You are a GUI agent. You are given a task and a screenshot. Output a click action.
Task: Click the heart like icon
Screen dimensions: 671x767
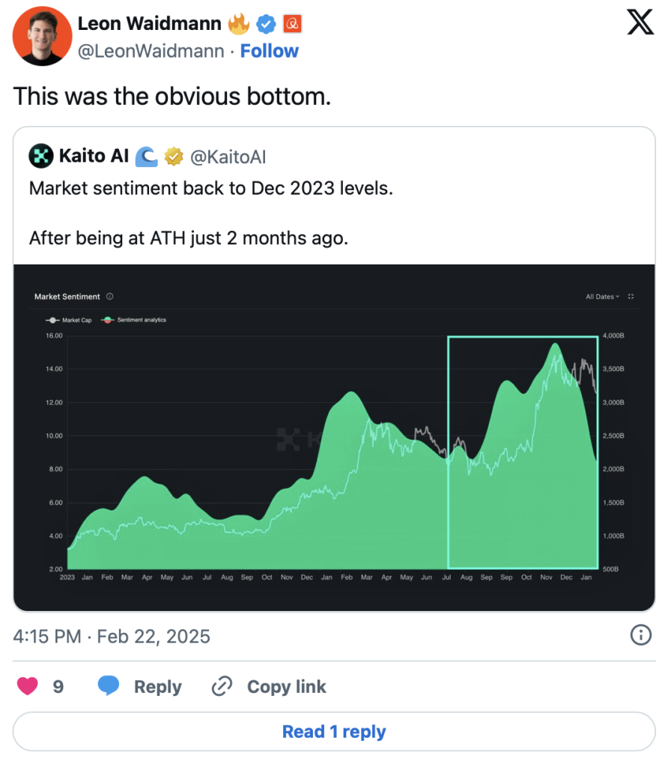click(x=28, y=686)
